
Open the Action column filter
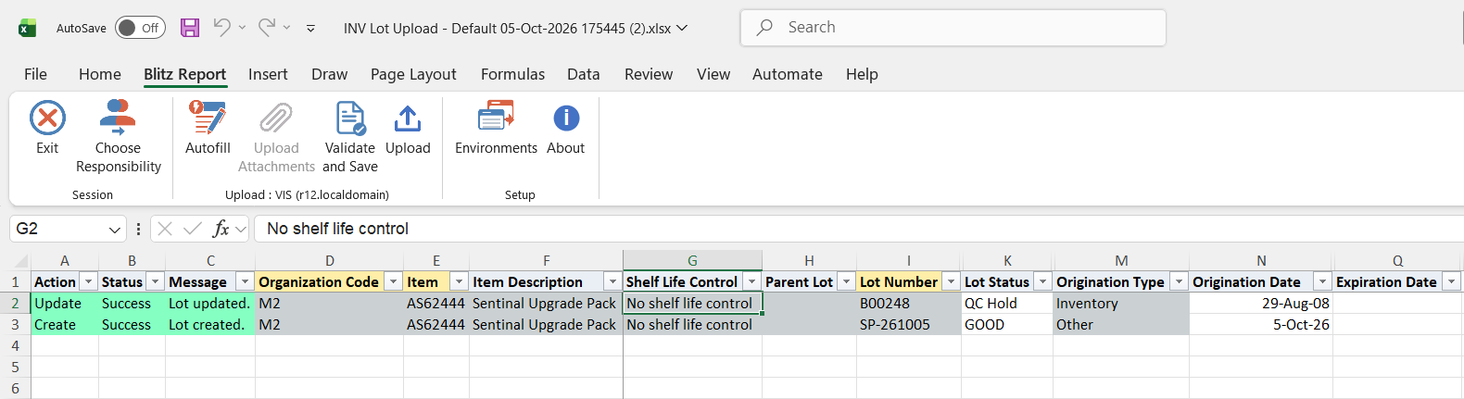(x=88, y=281)
